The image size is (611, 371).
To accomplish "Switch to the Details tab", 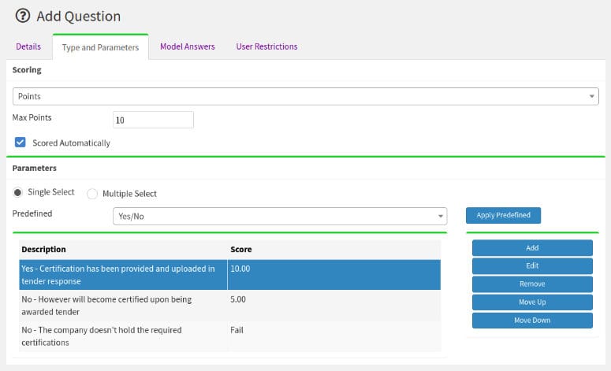I will (28, 47).
